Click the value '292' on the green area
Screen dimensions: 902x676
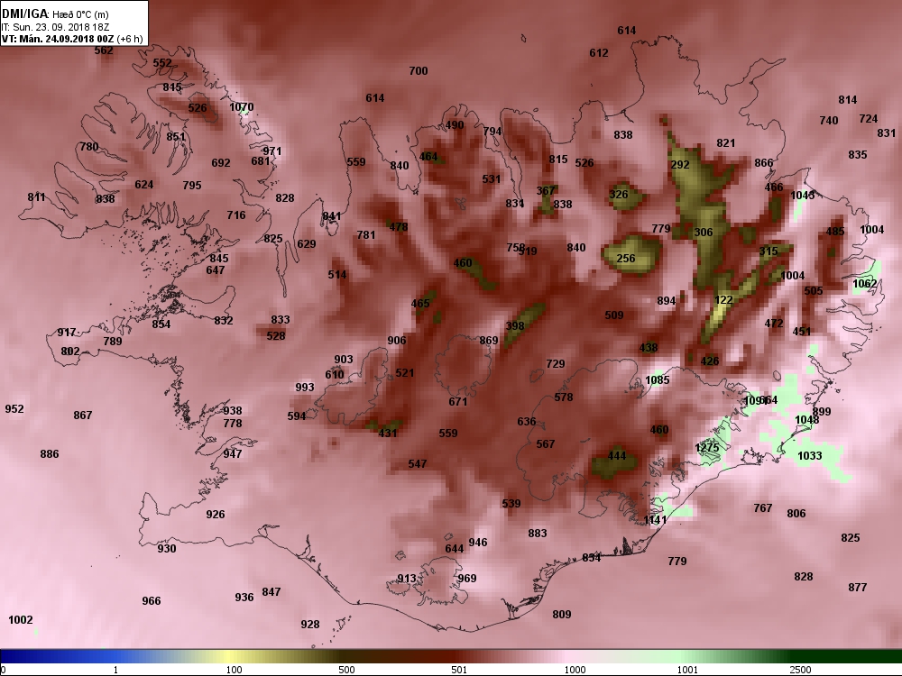(680, 165)
